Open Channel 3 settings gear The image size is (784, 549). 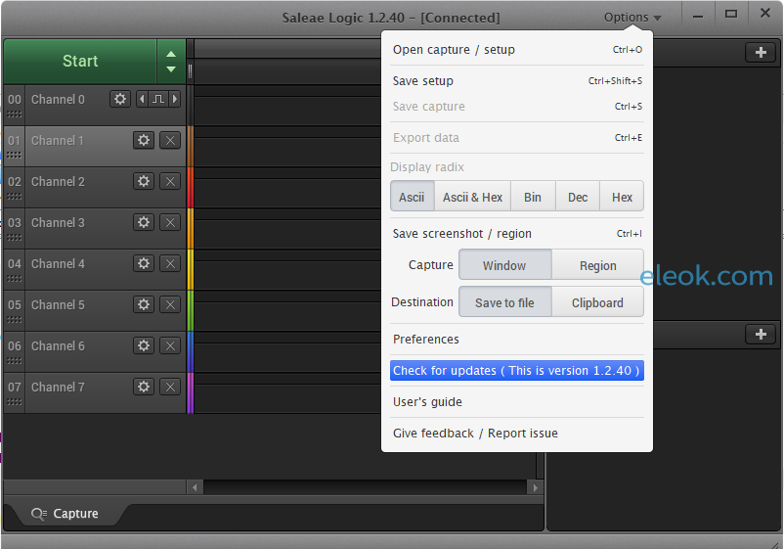tap(144, 222)
